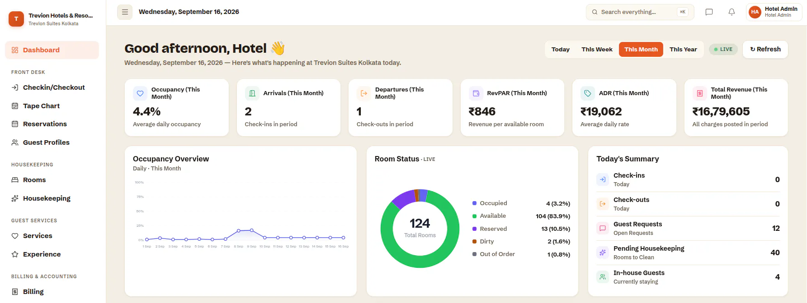Open the Dashboard sidebar item

pyautogui.click(x=52, y=50)
